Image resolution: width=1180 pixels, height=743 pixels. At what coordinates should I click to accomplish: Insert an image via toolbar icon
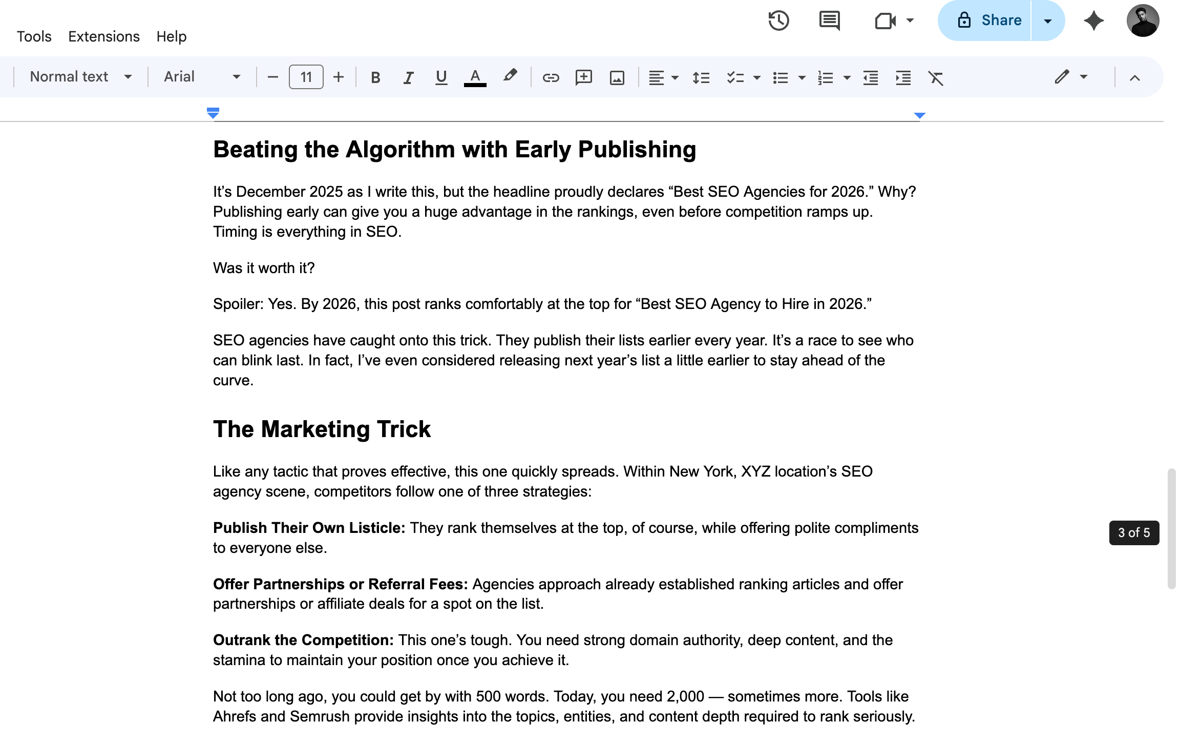coord(617,77)
